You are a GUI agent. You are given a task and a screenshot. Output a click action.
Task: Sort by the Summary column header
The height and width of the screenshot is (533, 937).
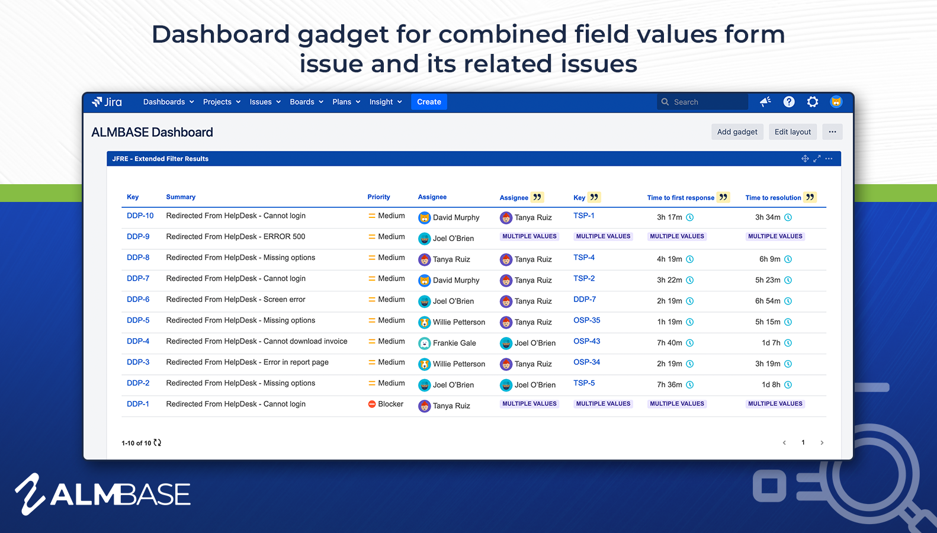tap(181, 197)
